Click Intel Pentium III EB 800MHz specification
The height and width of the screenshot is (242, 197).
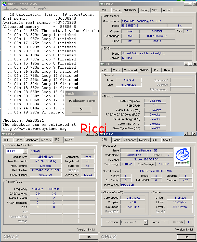tap(156, 171)
